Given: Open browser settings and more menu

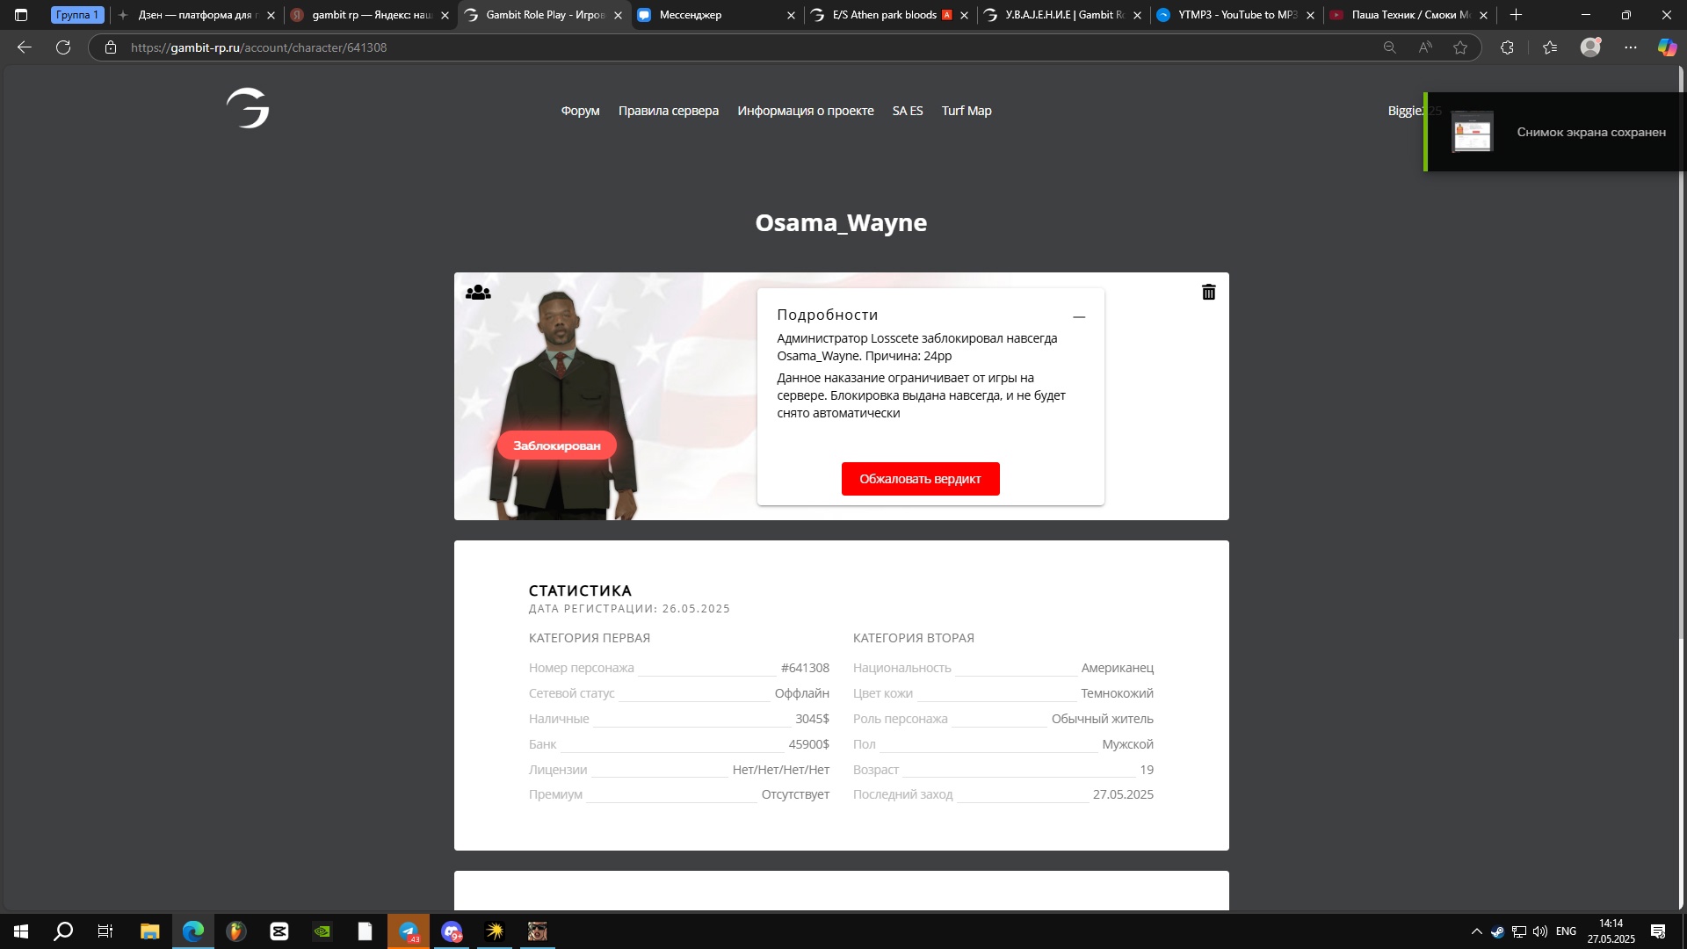Looking at the screenshot, I should (1631, 47).
